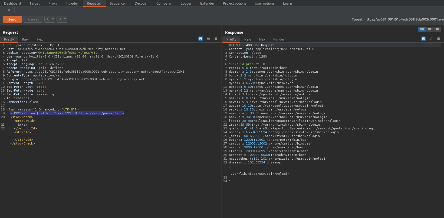Select the Request Pretty view tab
This screenshot has width=444, height=218.
(9, 39)
